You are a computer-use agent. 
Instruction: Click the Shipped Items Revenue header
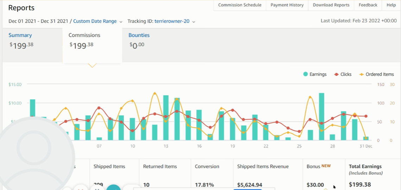click(263, 166)
